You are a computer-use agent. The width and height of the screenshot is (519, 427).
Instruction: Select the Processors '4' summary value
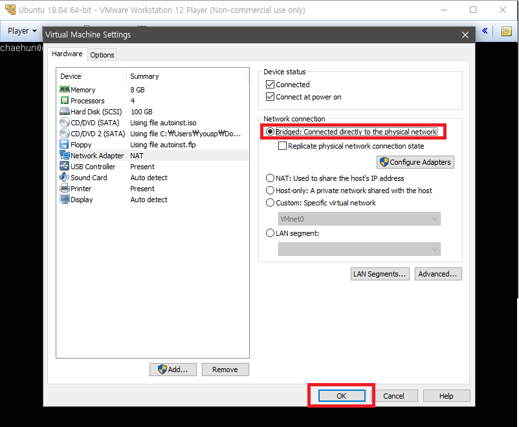coord(133,101)
